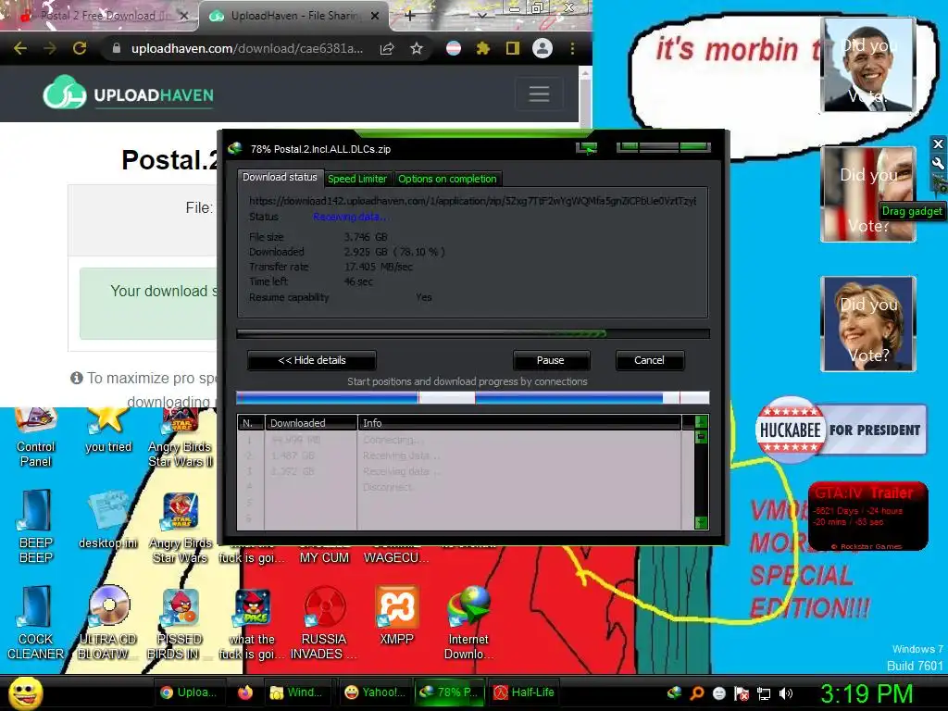The image size is (948, 711).
Task: Select the ULTRA CD BLOATW disc icon
Action: (108, 623)
